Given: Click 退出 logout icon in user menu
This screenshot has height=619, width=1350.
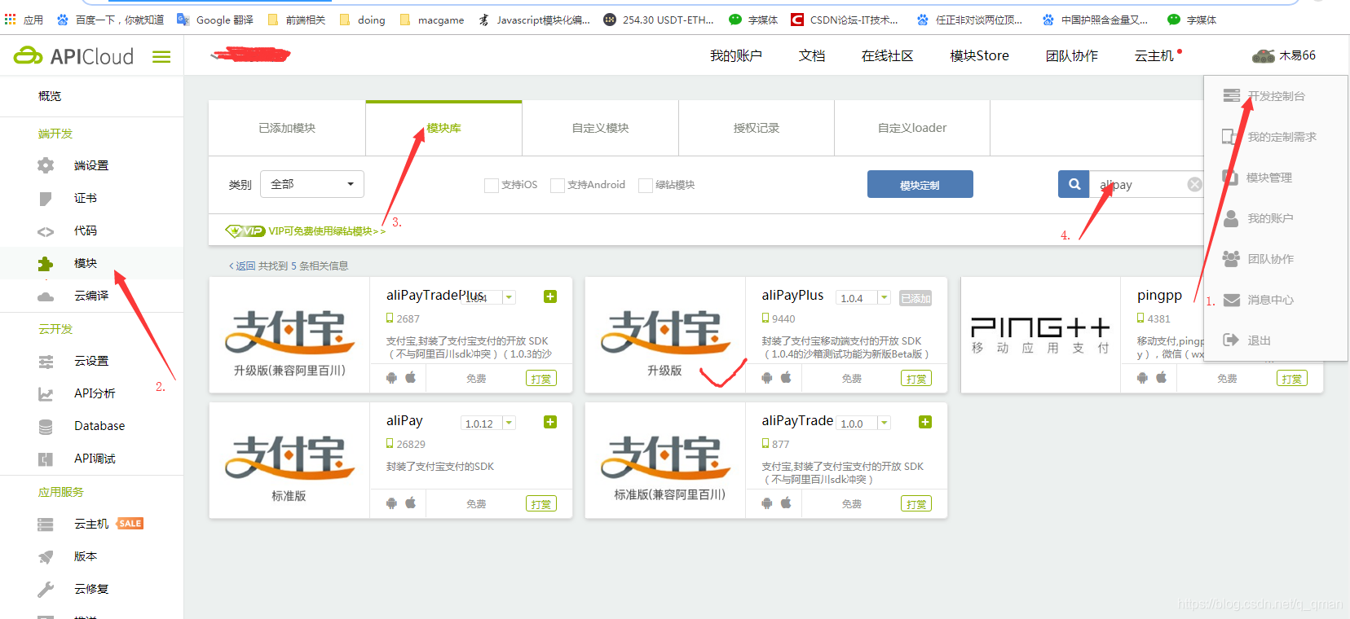Looking at the screenshot, I should [1231, 340].
